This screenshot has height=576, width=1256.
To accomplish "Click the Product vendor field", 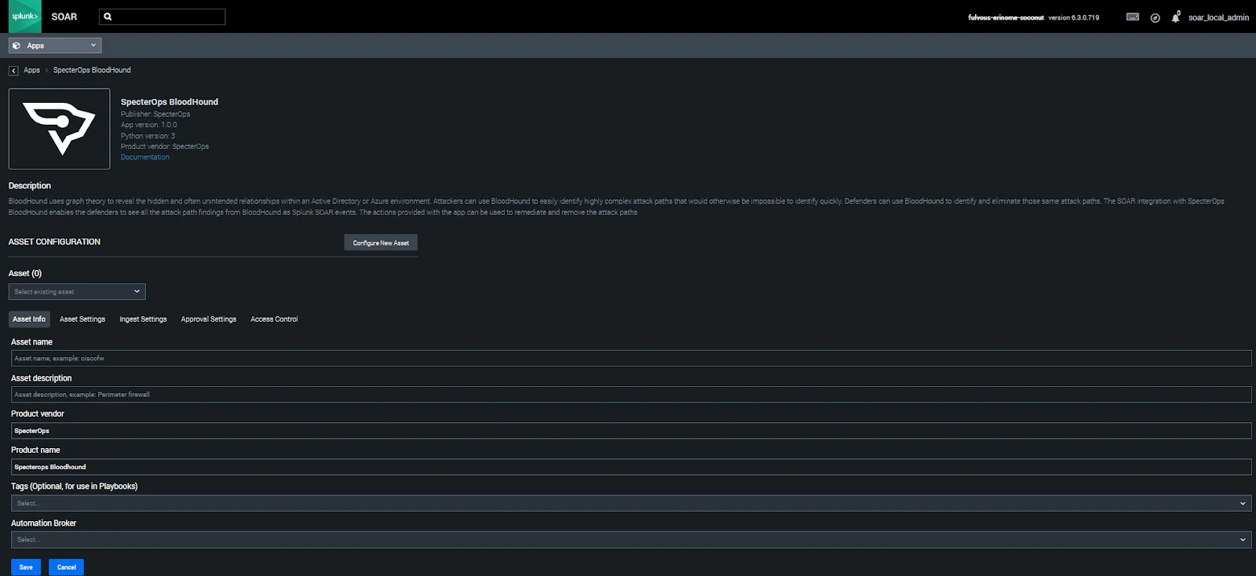I will (631, 431).
